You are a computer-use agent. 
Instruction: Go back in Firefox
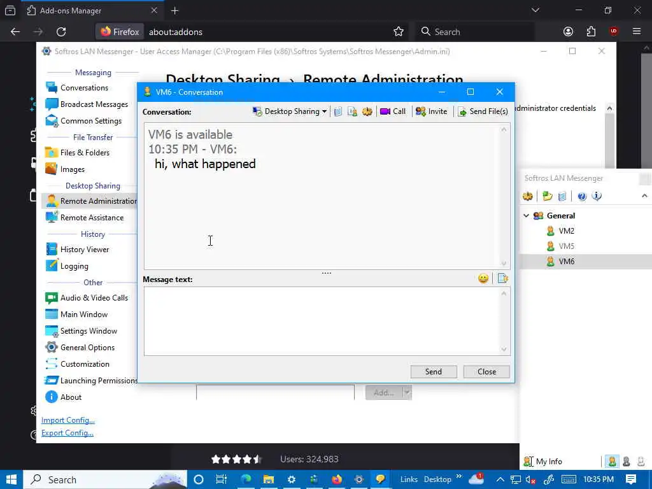pos(15,32)
